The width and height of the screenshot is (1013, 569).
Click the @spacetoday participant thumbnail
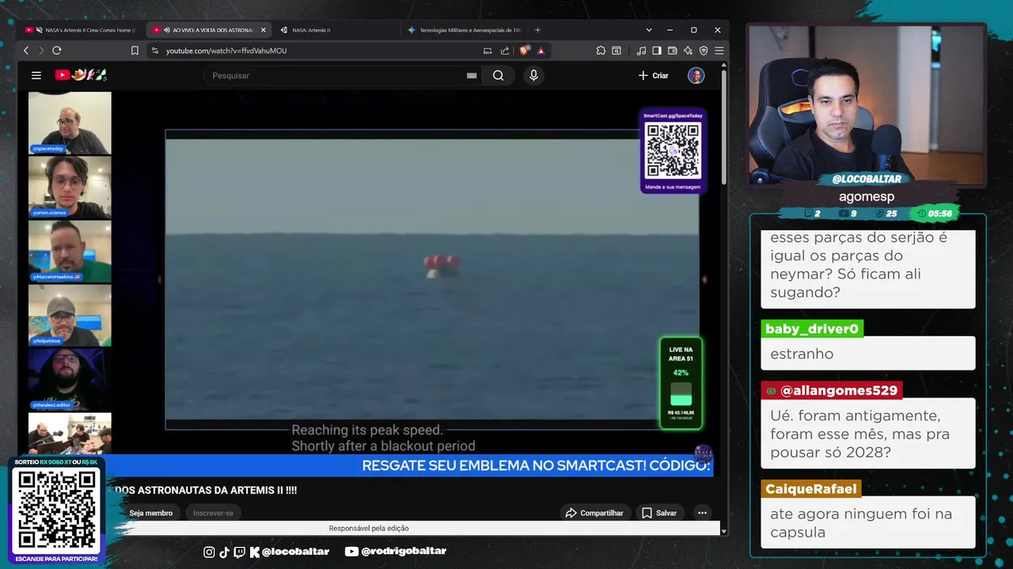[70, 122]
